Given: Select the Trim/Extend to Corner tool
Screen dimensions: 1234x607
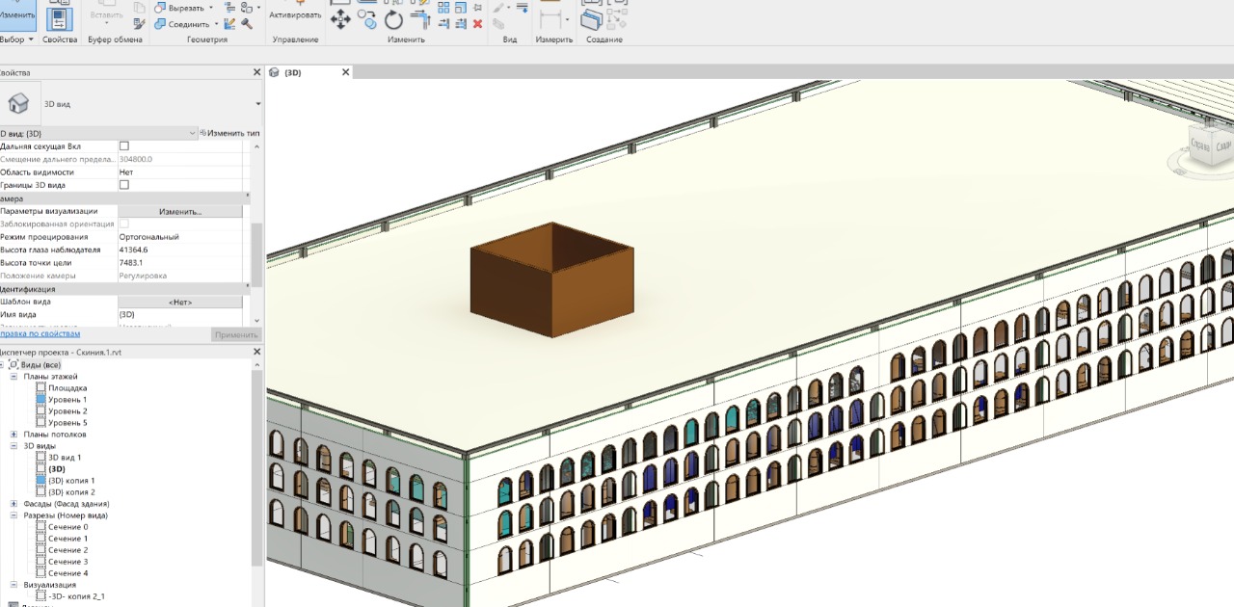Looking at the screenshot, I should pos(418,21).
